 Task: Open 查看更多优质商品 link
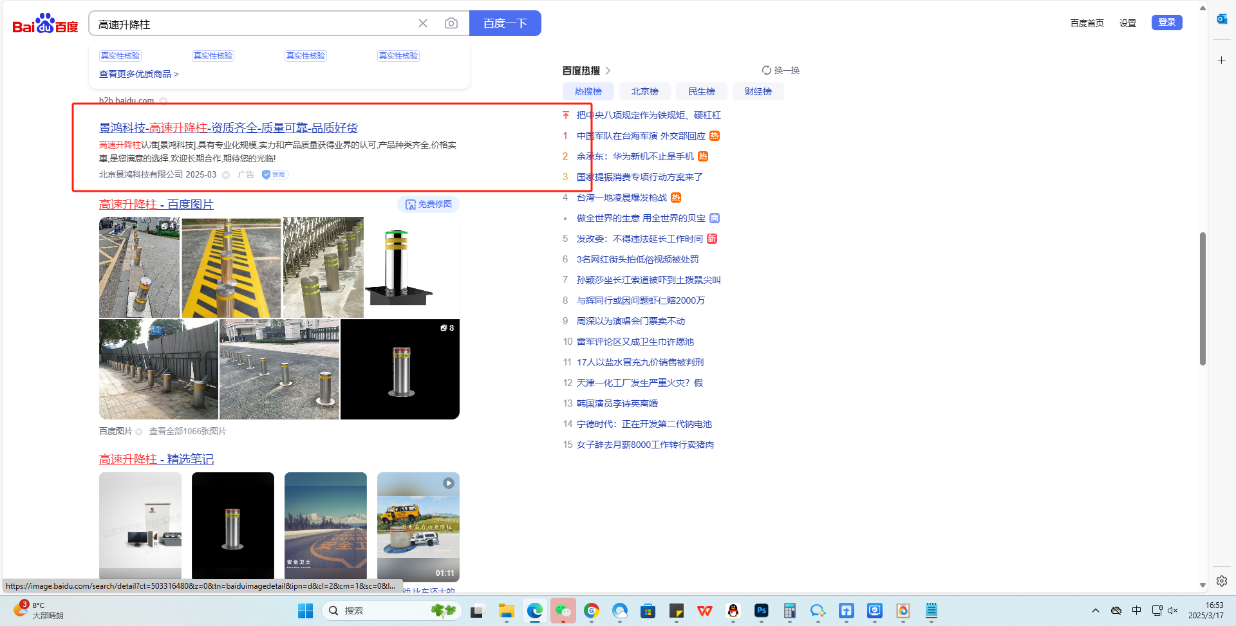[x=139, y=74]
